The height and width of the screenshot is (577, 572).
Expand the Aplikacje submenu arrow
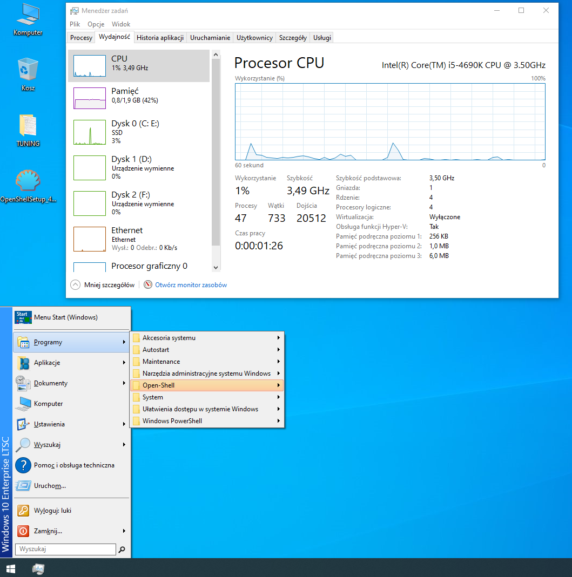[124, 363]
